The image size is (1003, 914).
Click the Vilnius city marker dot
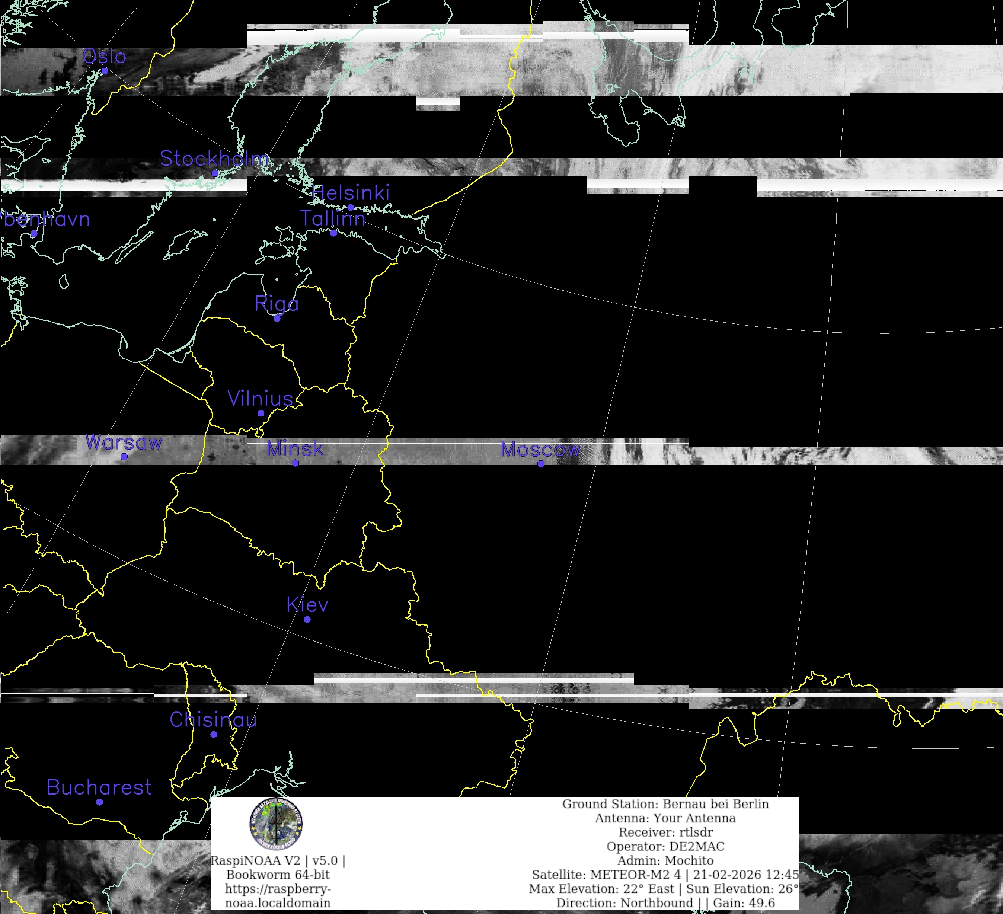click(261, 413)
